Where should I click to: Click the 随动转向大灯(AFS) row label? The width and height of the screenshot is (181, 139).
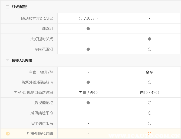point(37,18)
